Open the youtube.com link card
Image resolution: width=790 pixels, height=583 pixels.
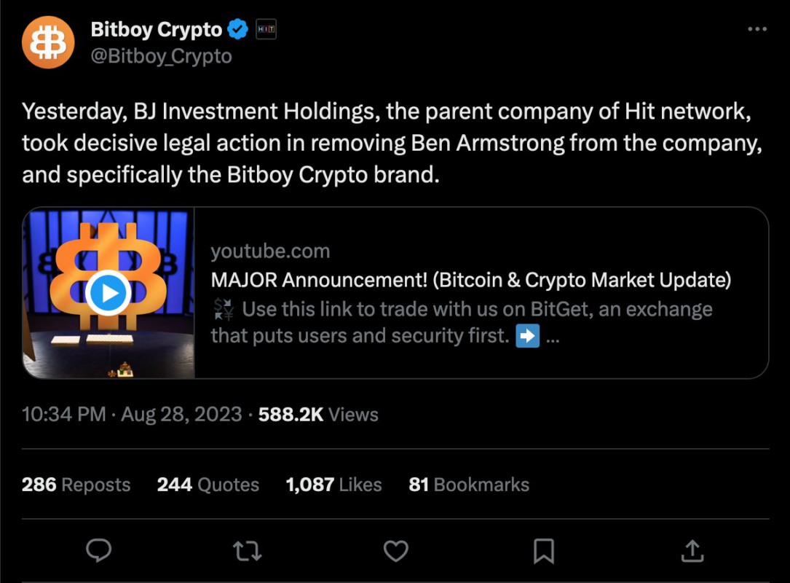(x=271, y=251)
